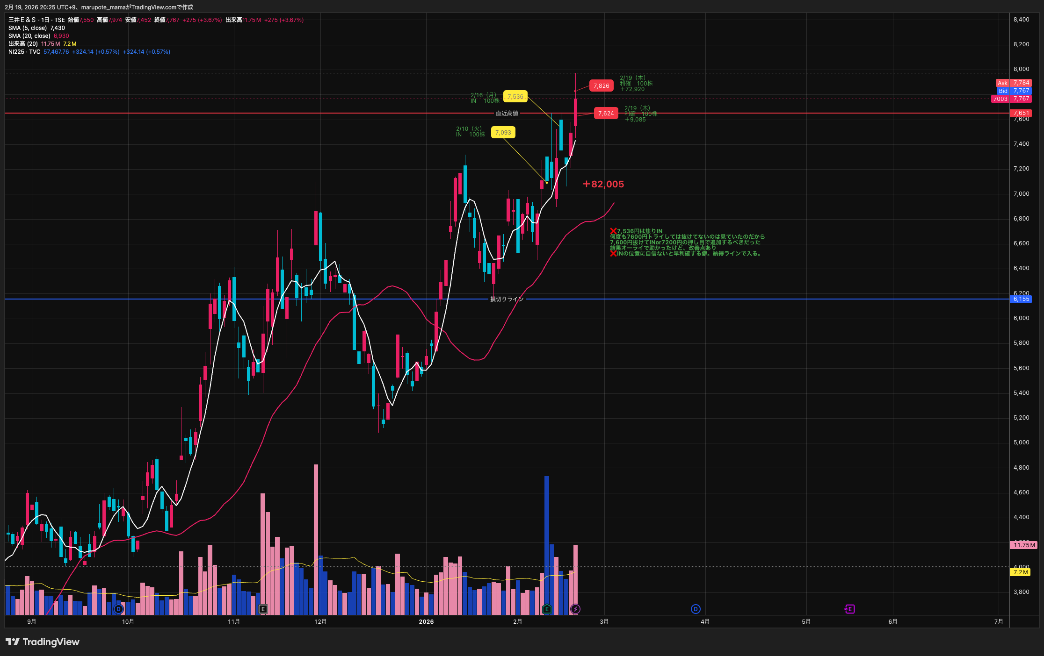Click the SMA (5, close) indicator legend
This screenshot has width=1044, height=656.
click(x=28, y=28)
